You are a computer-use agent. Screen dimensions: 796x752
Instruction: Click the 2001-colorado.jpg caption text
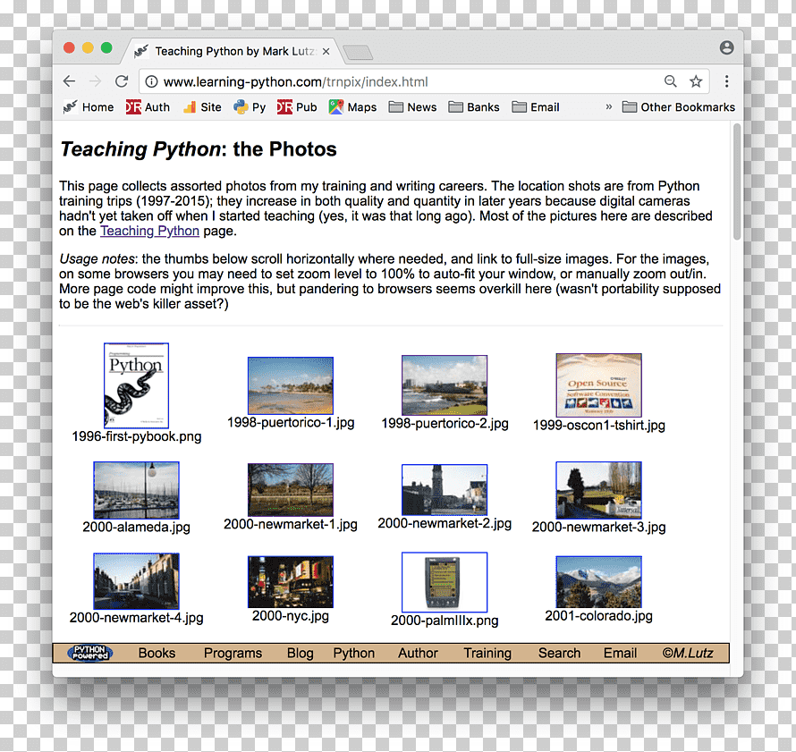pyautogui.click(x=598, y=615)
